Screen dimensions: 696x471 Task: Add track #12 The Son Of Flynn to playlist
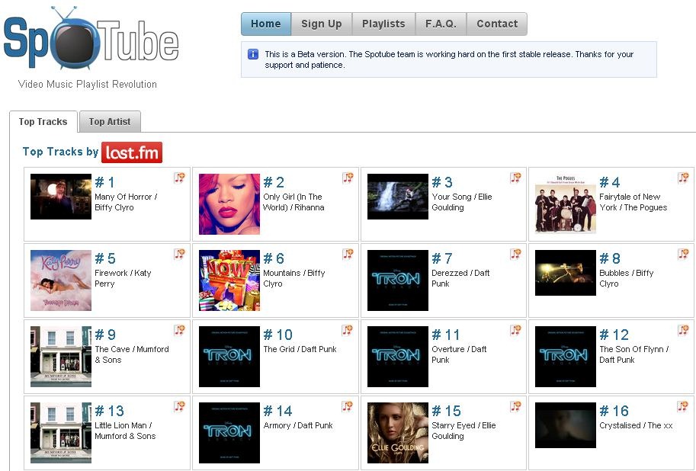pos(683,330)
